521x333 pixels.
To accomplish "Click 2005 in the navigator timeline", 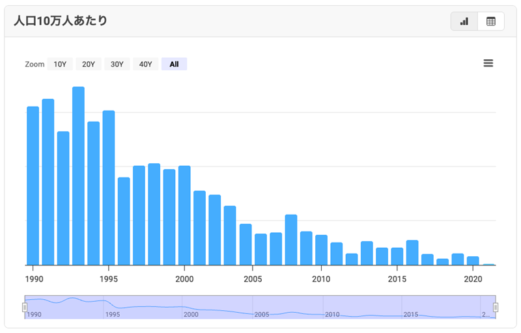I will 261,315.
